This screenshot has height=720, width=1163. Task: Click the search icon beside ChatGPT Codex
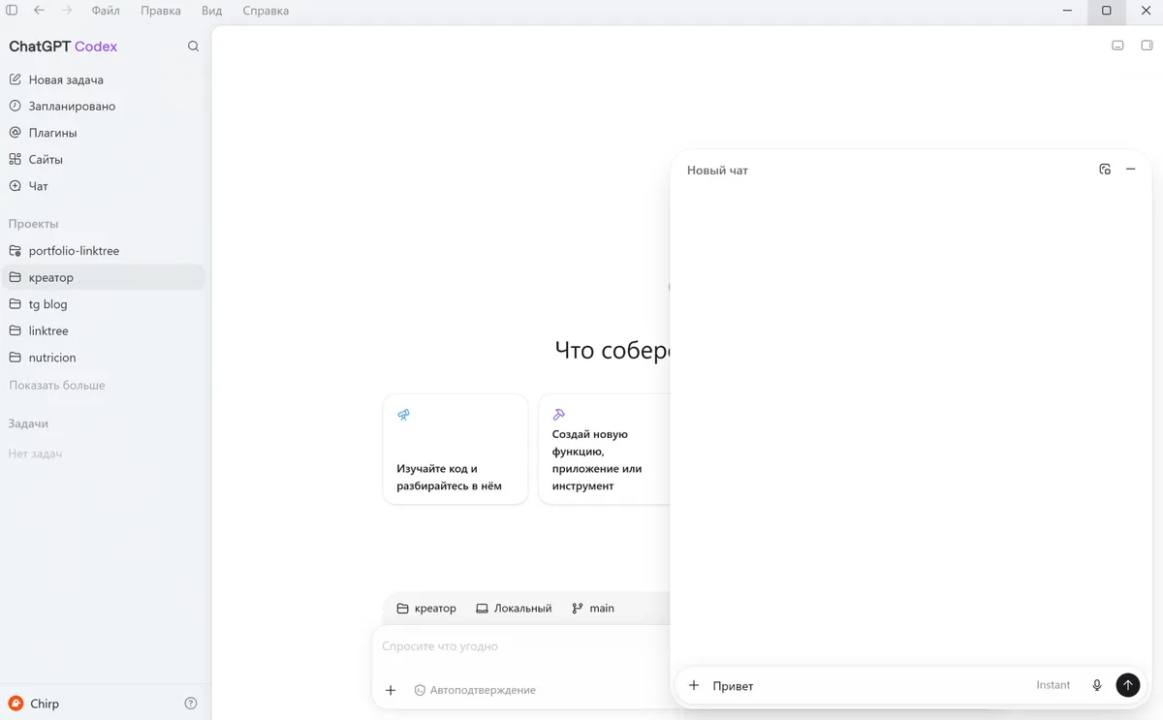click(193, 47)
